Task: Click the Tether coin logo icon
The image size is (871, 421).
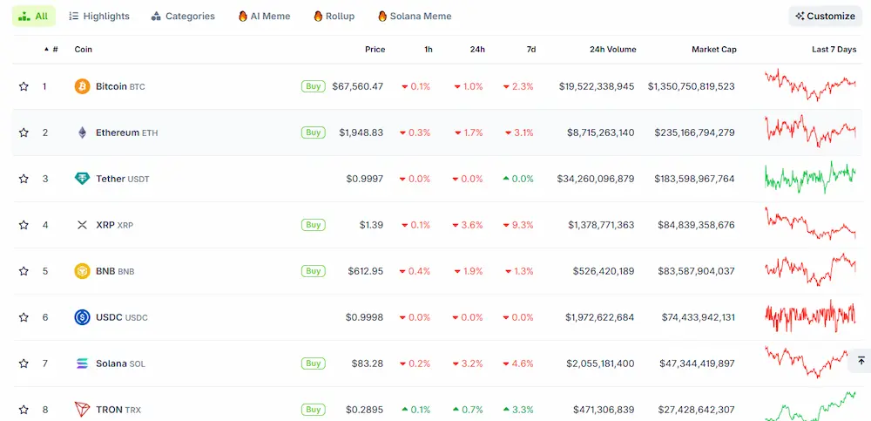Action: pos(82,179)
